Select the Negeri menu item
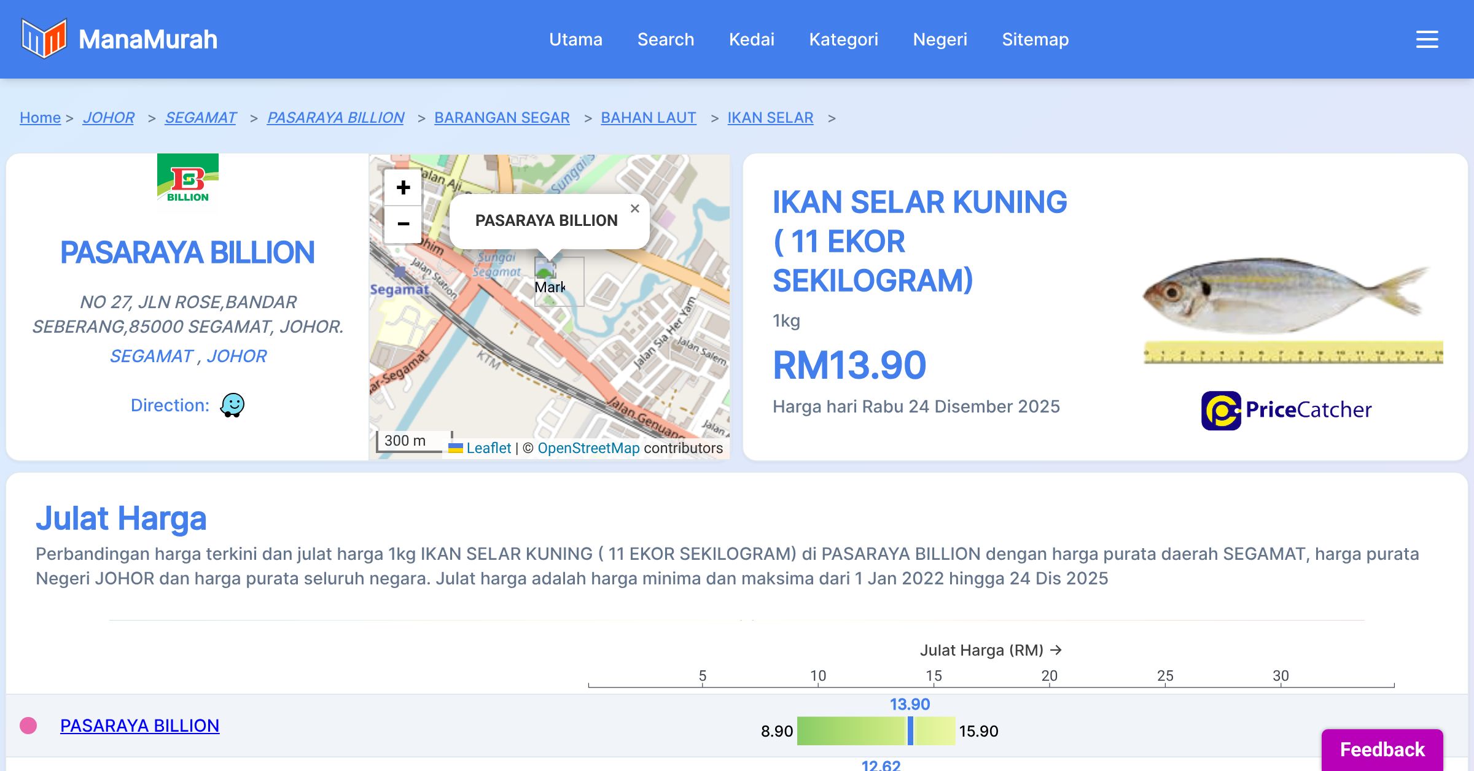 click(x=940, y=39)
